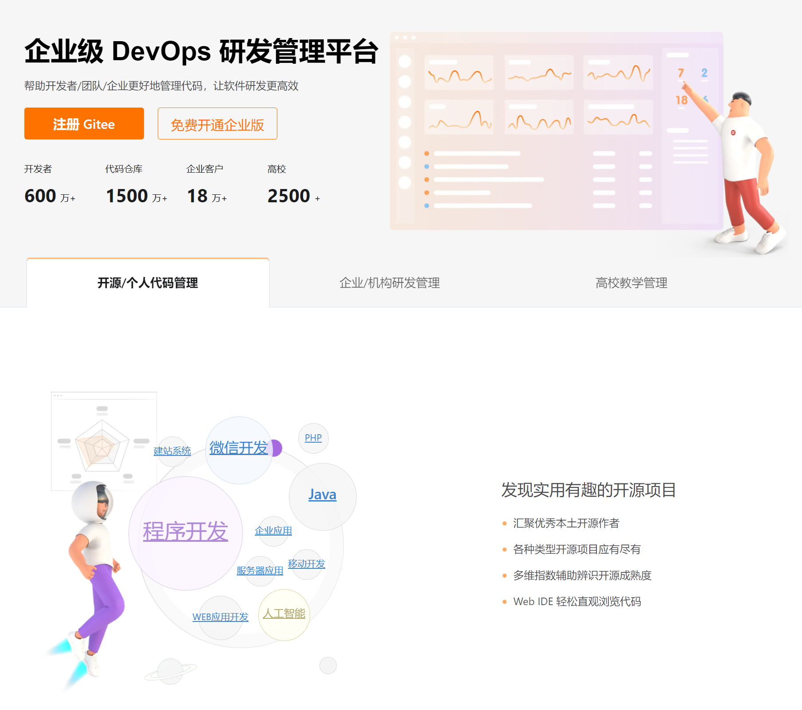Viewport: 802px width, 710px height.
Task: Open the 程序开发 category link
Action: pyautogui.click(x=185, y=531)
